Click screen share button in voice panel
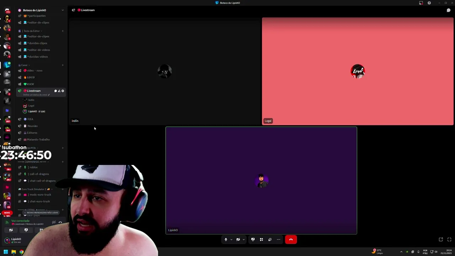This screenshot has height=256, width=455. coord(26,230)
